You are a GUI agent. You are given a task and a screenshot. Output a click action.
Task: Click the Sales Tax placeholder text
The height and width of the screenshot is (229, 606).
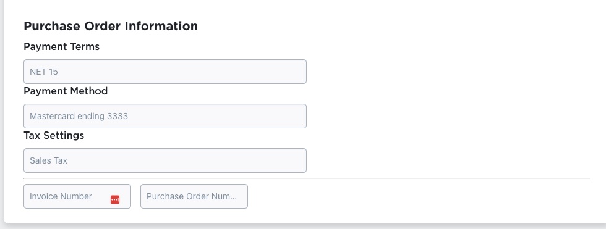pyautogui.click(x=48, y=160)
